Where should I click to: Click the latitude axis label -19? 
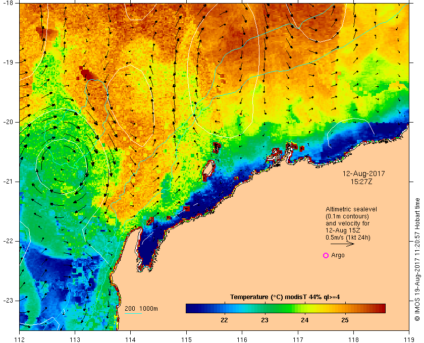[x=7, y=63]
